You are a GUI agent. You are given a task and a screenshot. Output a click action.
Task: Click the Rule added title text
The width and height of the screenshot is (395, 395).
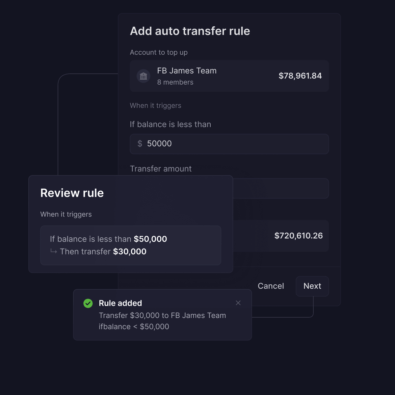[120, 303]
